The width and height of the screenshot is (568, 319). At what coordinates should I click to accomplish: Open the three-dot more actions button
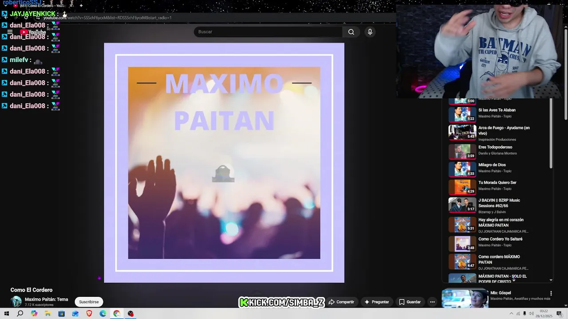coord(432,302)
